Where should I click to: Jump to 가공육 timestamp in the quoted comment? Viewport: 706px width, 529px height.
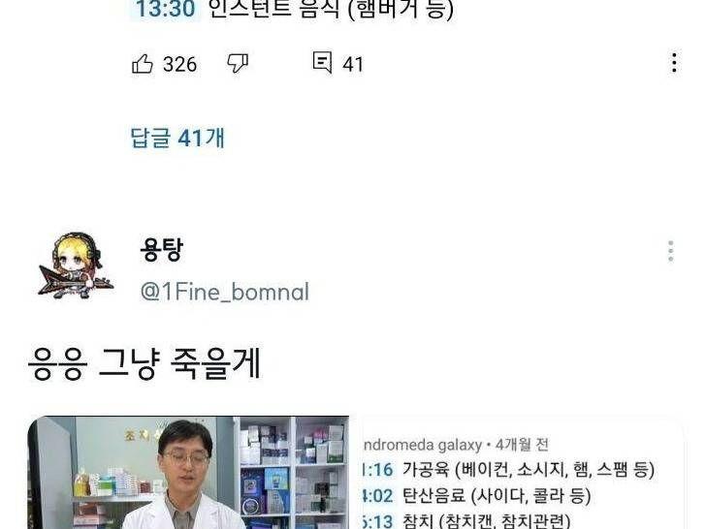(377, 470)
